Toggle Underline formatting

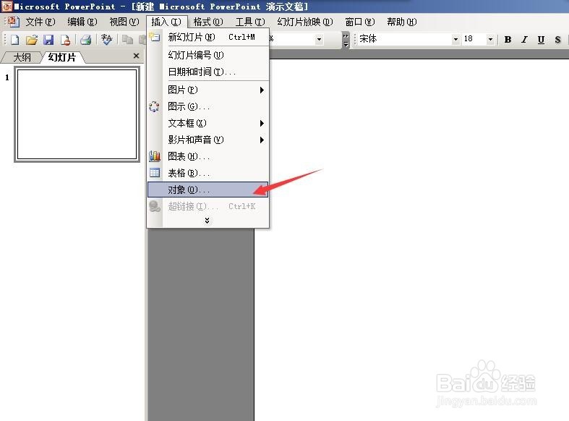(x=541, y=40)
